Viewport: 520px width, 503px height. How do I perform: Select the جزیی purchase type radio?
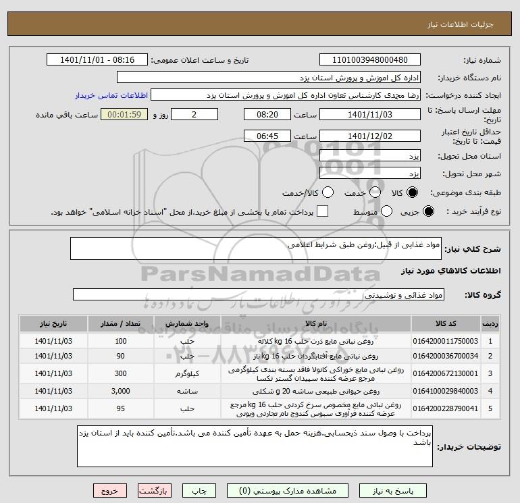pos(428,211)
